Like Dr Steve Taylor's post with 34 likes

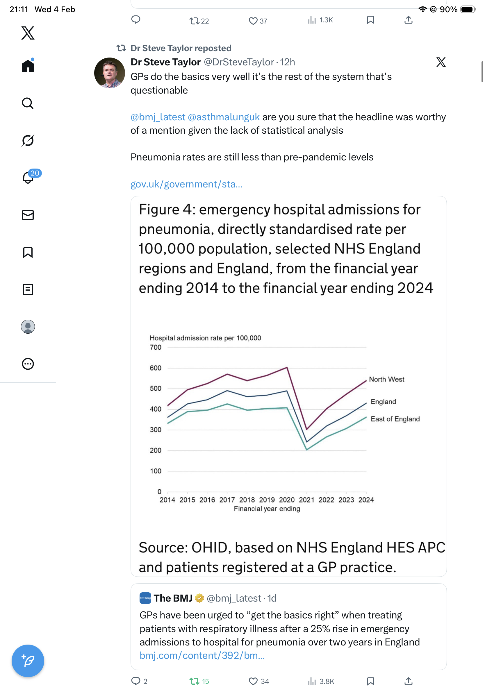pos(253,681)
